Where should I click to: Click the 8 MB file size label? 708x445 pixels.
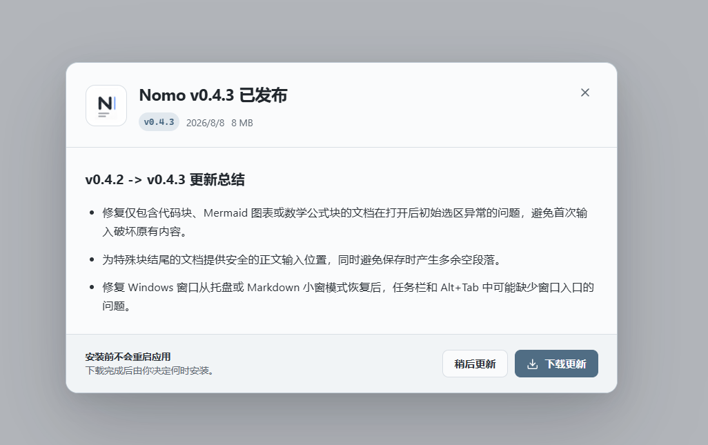[x=242, y=123]
